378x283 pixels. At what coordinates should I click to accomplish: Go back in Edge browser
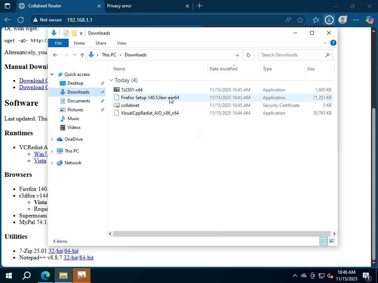pyautogui.click(x=7, y=20)
